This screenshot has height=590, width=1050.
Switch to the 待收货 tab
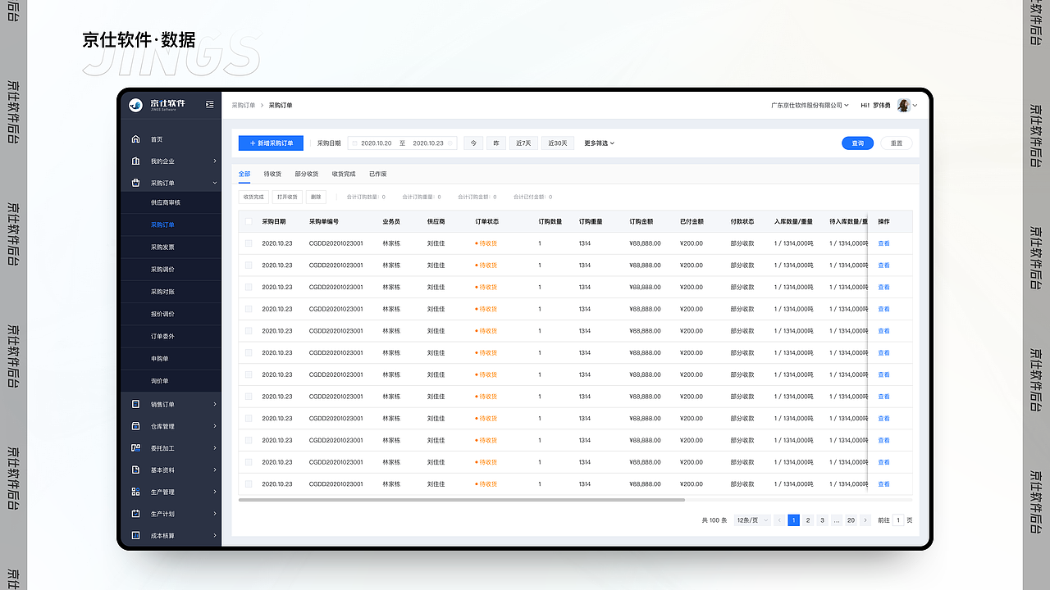(272, 175)
